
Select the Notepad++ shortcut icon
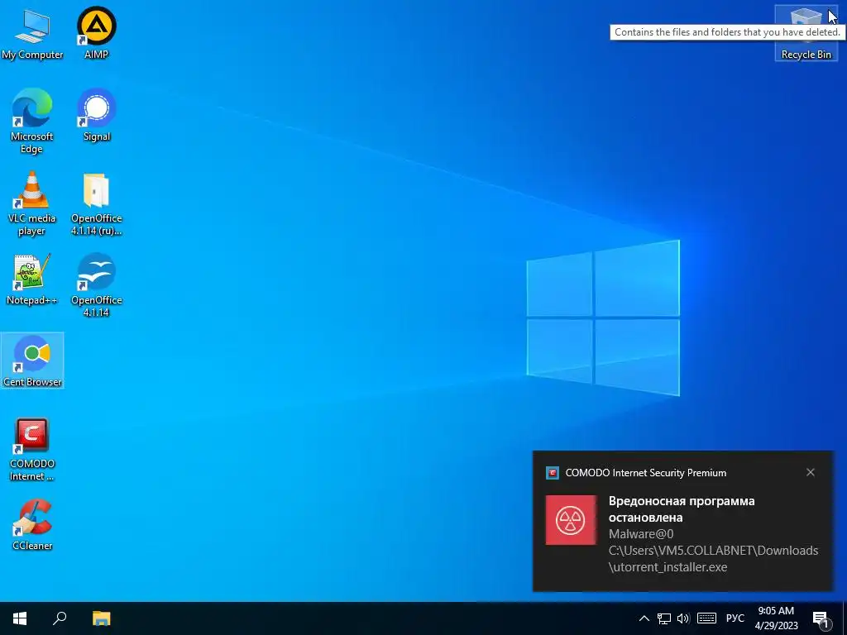point(32,279)
